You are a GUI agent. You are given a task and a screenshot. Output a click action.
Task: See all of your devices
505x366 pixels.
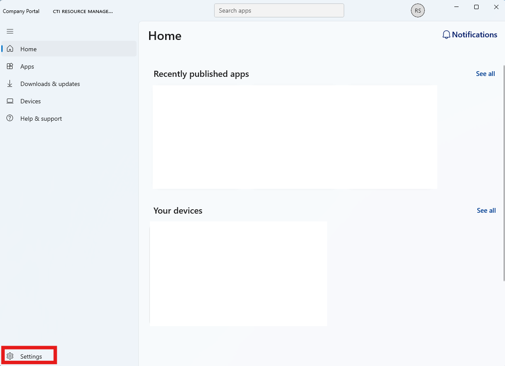tap(486, 211)
